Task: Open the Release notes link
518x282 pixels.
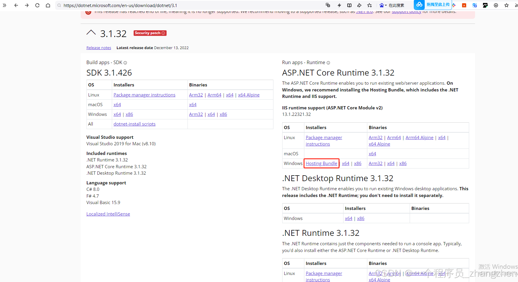Action: pyautogui.click(x=99, y=48)
